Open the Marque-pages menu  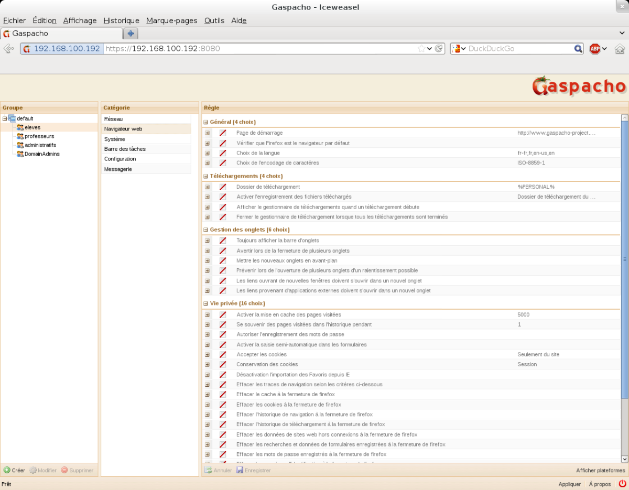[x=171, y=20]
